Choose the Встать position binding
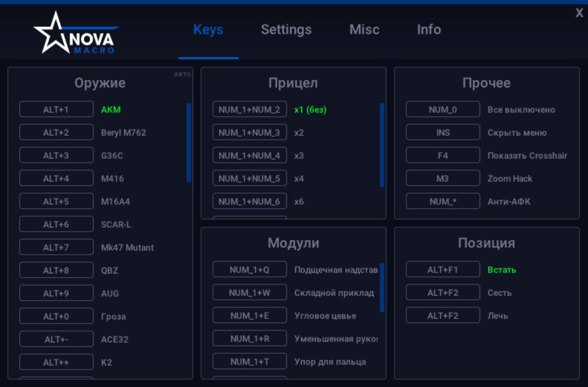The image size is (588, 387). 442,269
